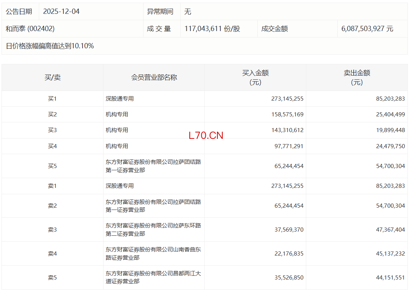Select the 买1 row label

[x=52, y=99]
